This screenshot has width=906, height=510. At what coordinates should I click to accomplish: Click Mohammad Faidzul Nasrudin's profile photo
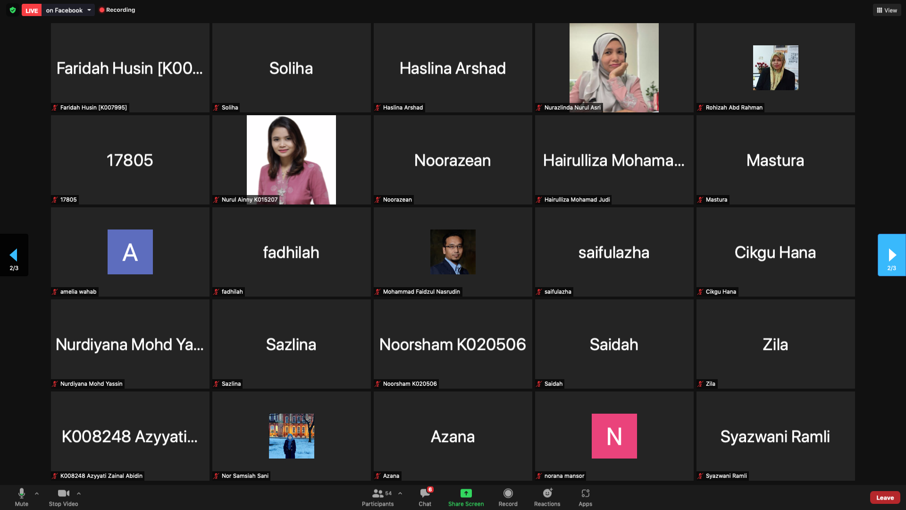(x=453, y=252)
